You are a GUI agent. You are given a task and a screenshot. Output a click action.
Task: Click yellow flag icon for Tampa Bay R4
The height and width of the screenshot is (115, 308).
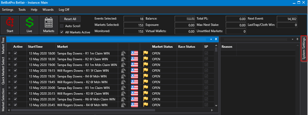coord(146,76)
